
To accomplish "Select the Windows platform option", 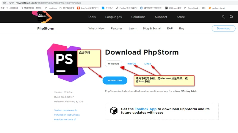I will (113, 64).
